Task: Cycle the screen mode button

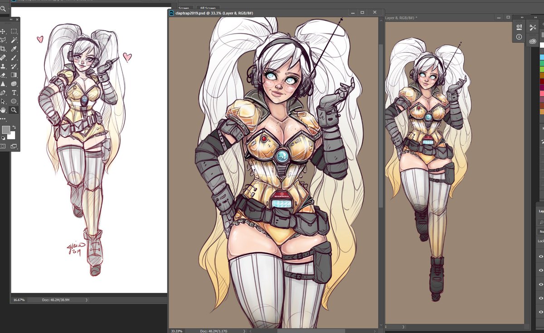Action: coord(14,147)
